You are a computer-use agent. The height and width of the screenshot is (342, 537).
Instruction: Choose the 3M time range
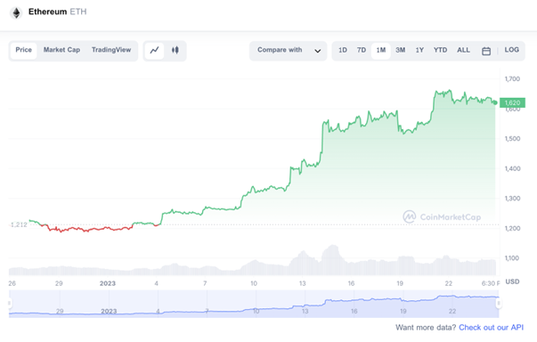point(401,51)
